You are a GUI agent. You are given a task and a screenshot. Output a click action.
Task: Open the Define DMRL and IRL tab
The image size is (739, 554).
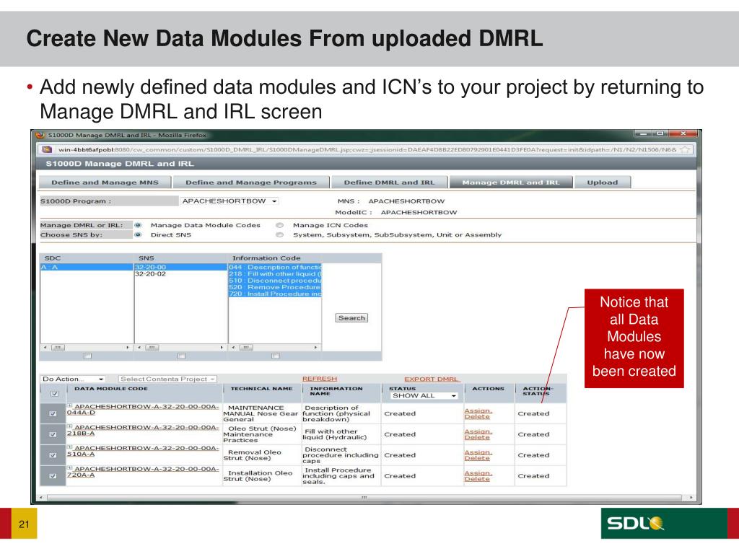click(389, 183)
